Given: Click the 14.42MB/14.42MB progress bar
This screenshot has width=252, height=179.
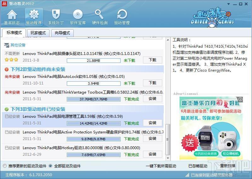Looking at the screenshot, I should 94,123.
